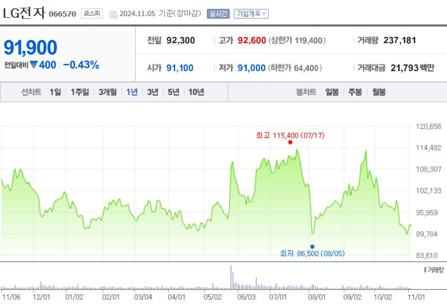Click the x-axis date 08/01
This screenshot has width=447, height=308.
pyautogui.click(x=317, y=297)
